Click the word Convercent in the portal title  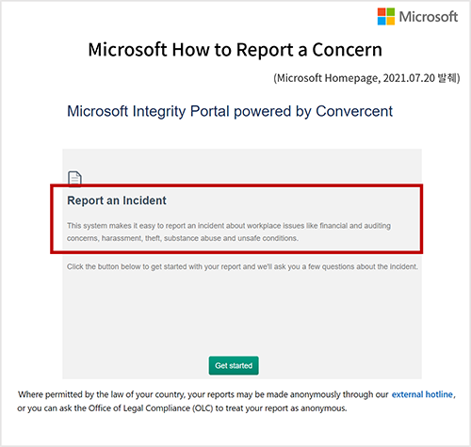354,111
